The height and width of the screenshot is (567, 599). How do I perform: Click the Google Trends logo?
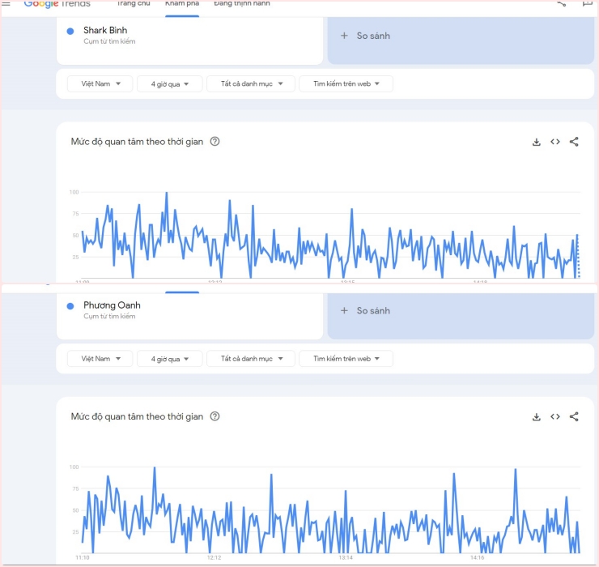click(57, 4)
